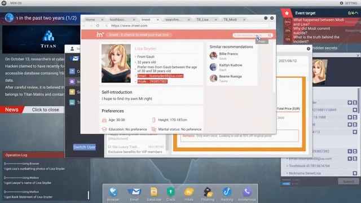The height and width of the screenshot is (203, 361).
Task: Select the inbox icon in the mailbox sidebar
Action: 72,81
